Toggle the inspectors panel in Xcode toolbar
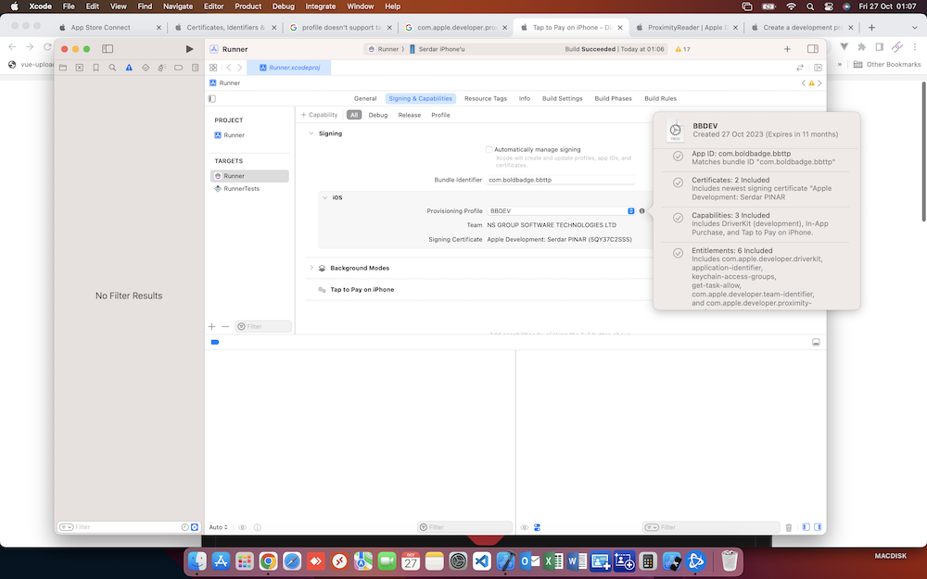This screenshot has height=579, width=927. coord(813,49)
